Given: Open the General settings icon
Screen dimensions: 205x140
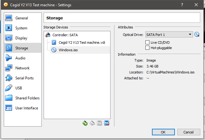Looking at the screenshot, I should [8, 18].
